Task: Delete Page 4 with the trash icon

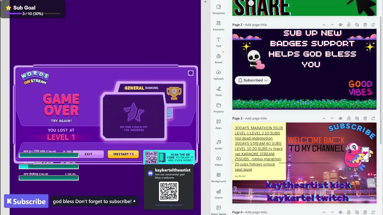Action: [365, 212]
